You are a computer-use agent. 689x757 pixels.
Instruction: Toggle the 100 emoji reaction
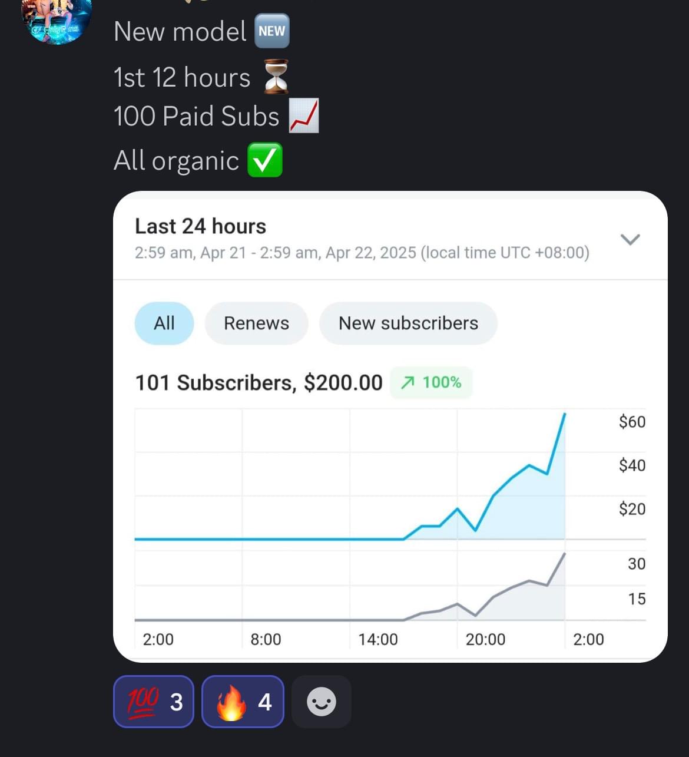pos(154,702)
